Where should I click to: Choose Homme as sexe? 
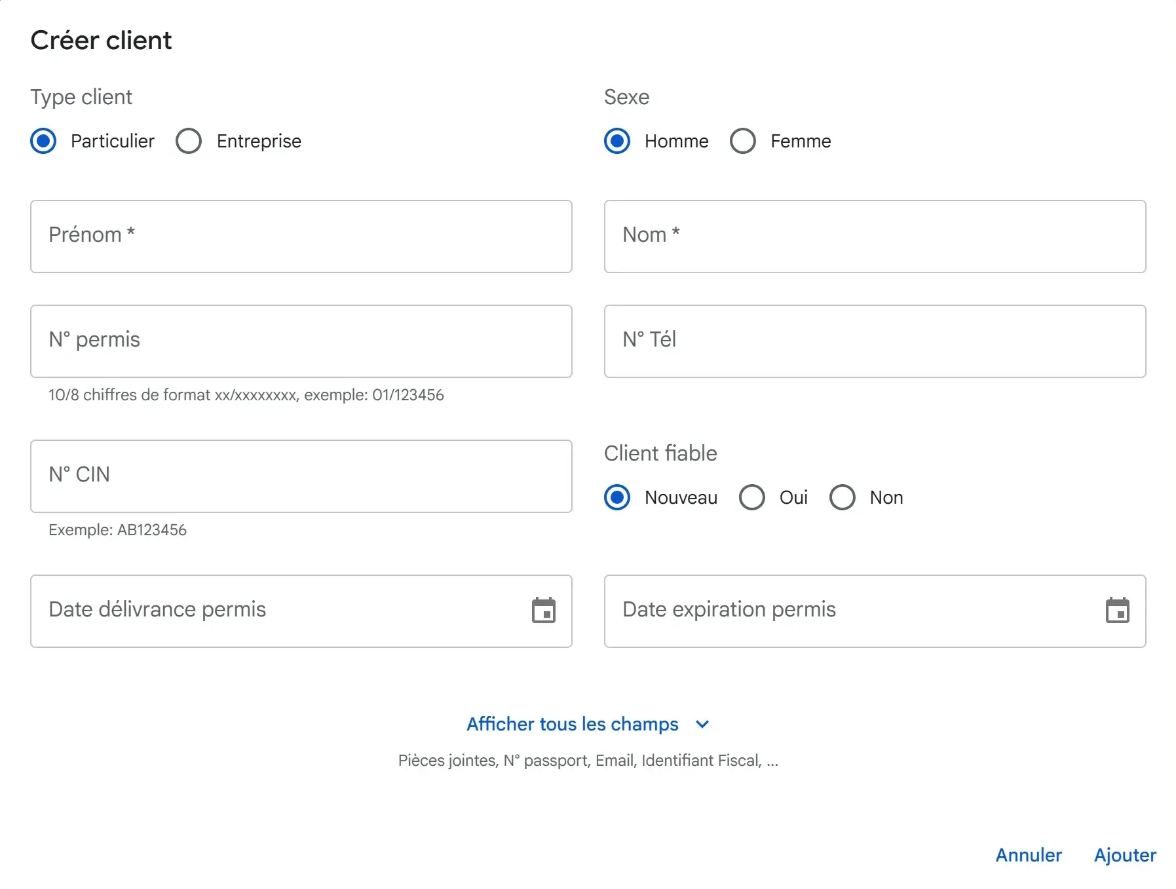(617, 141)
